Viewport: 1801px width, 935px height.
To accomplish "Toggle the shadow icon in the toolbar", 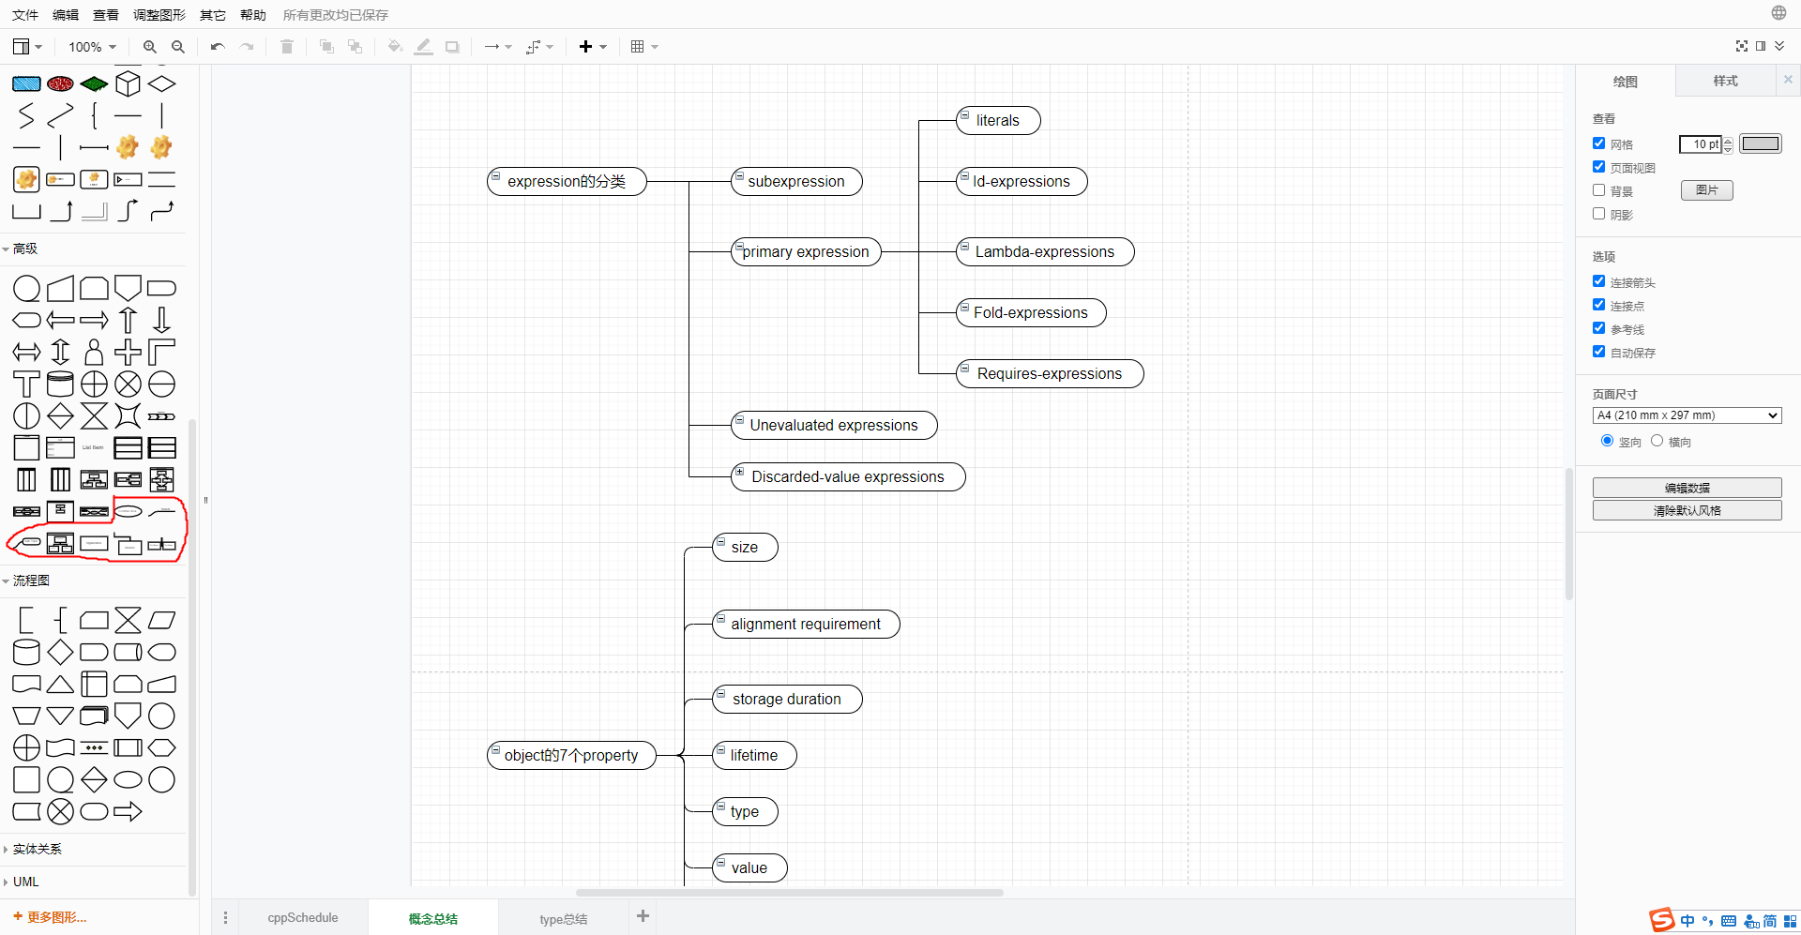I will 451,46.
